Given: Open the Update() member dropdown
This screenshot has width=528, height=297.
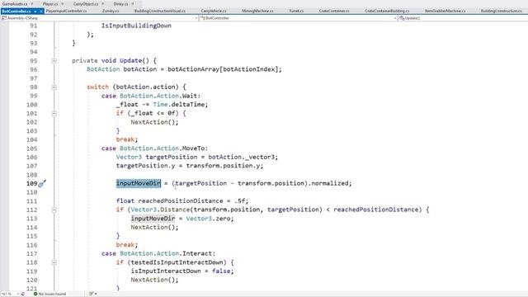Looking at the screenshot, I should (463, 18).
